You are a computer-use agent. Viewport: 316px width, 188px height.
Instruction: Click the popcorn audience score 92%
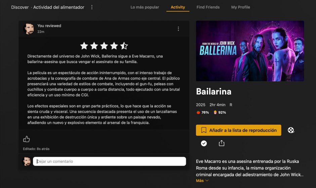(220, 112)
